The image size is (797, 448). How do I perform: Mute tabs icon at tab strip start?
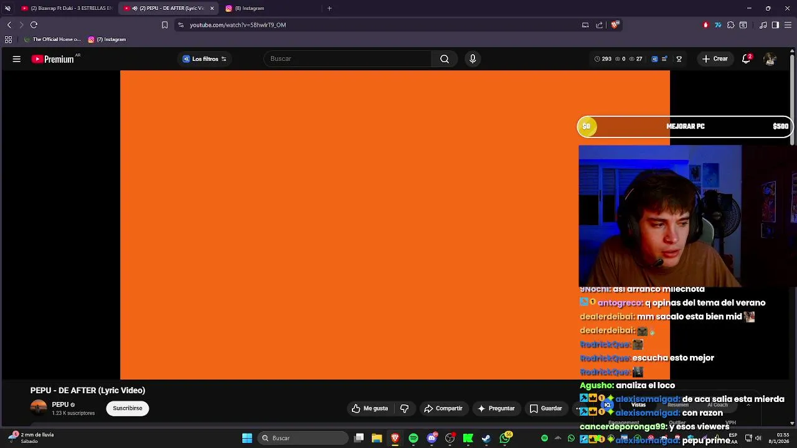coord(7,8)
